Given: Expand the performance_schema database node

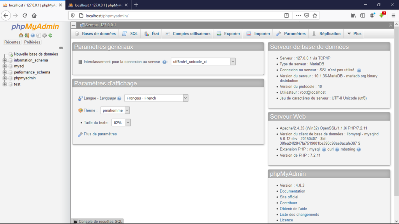Looking at the screenshot, I should [x=5, y=72].
